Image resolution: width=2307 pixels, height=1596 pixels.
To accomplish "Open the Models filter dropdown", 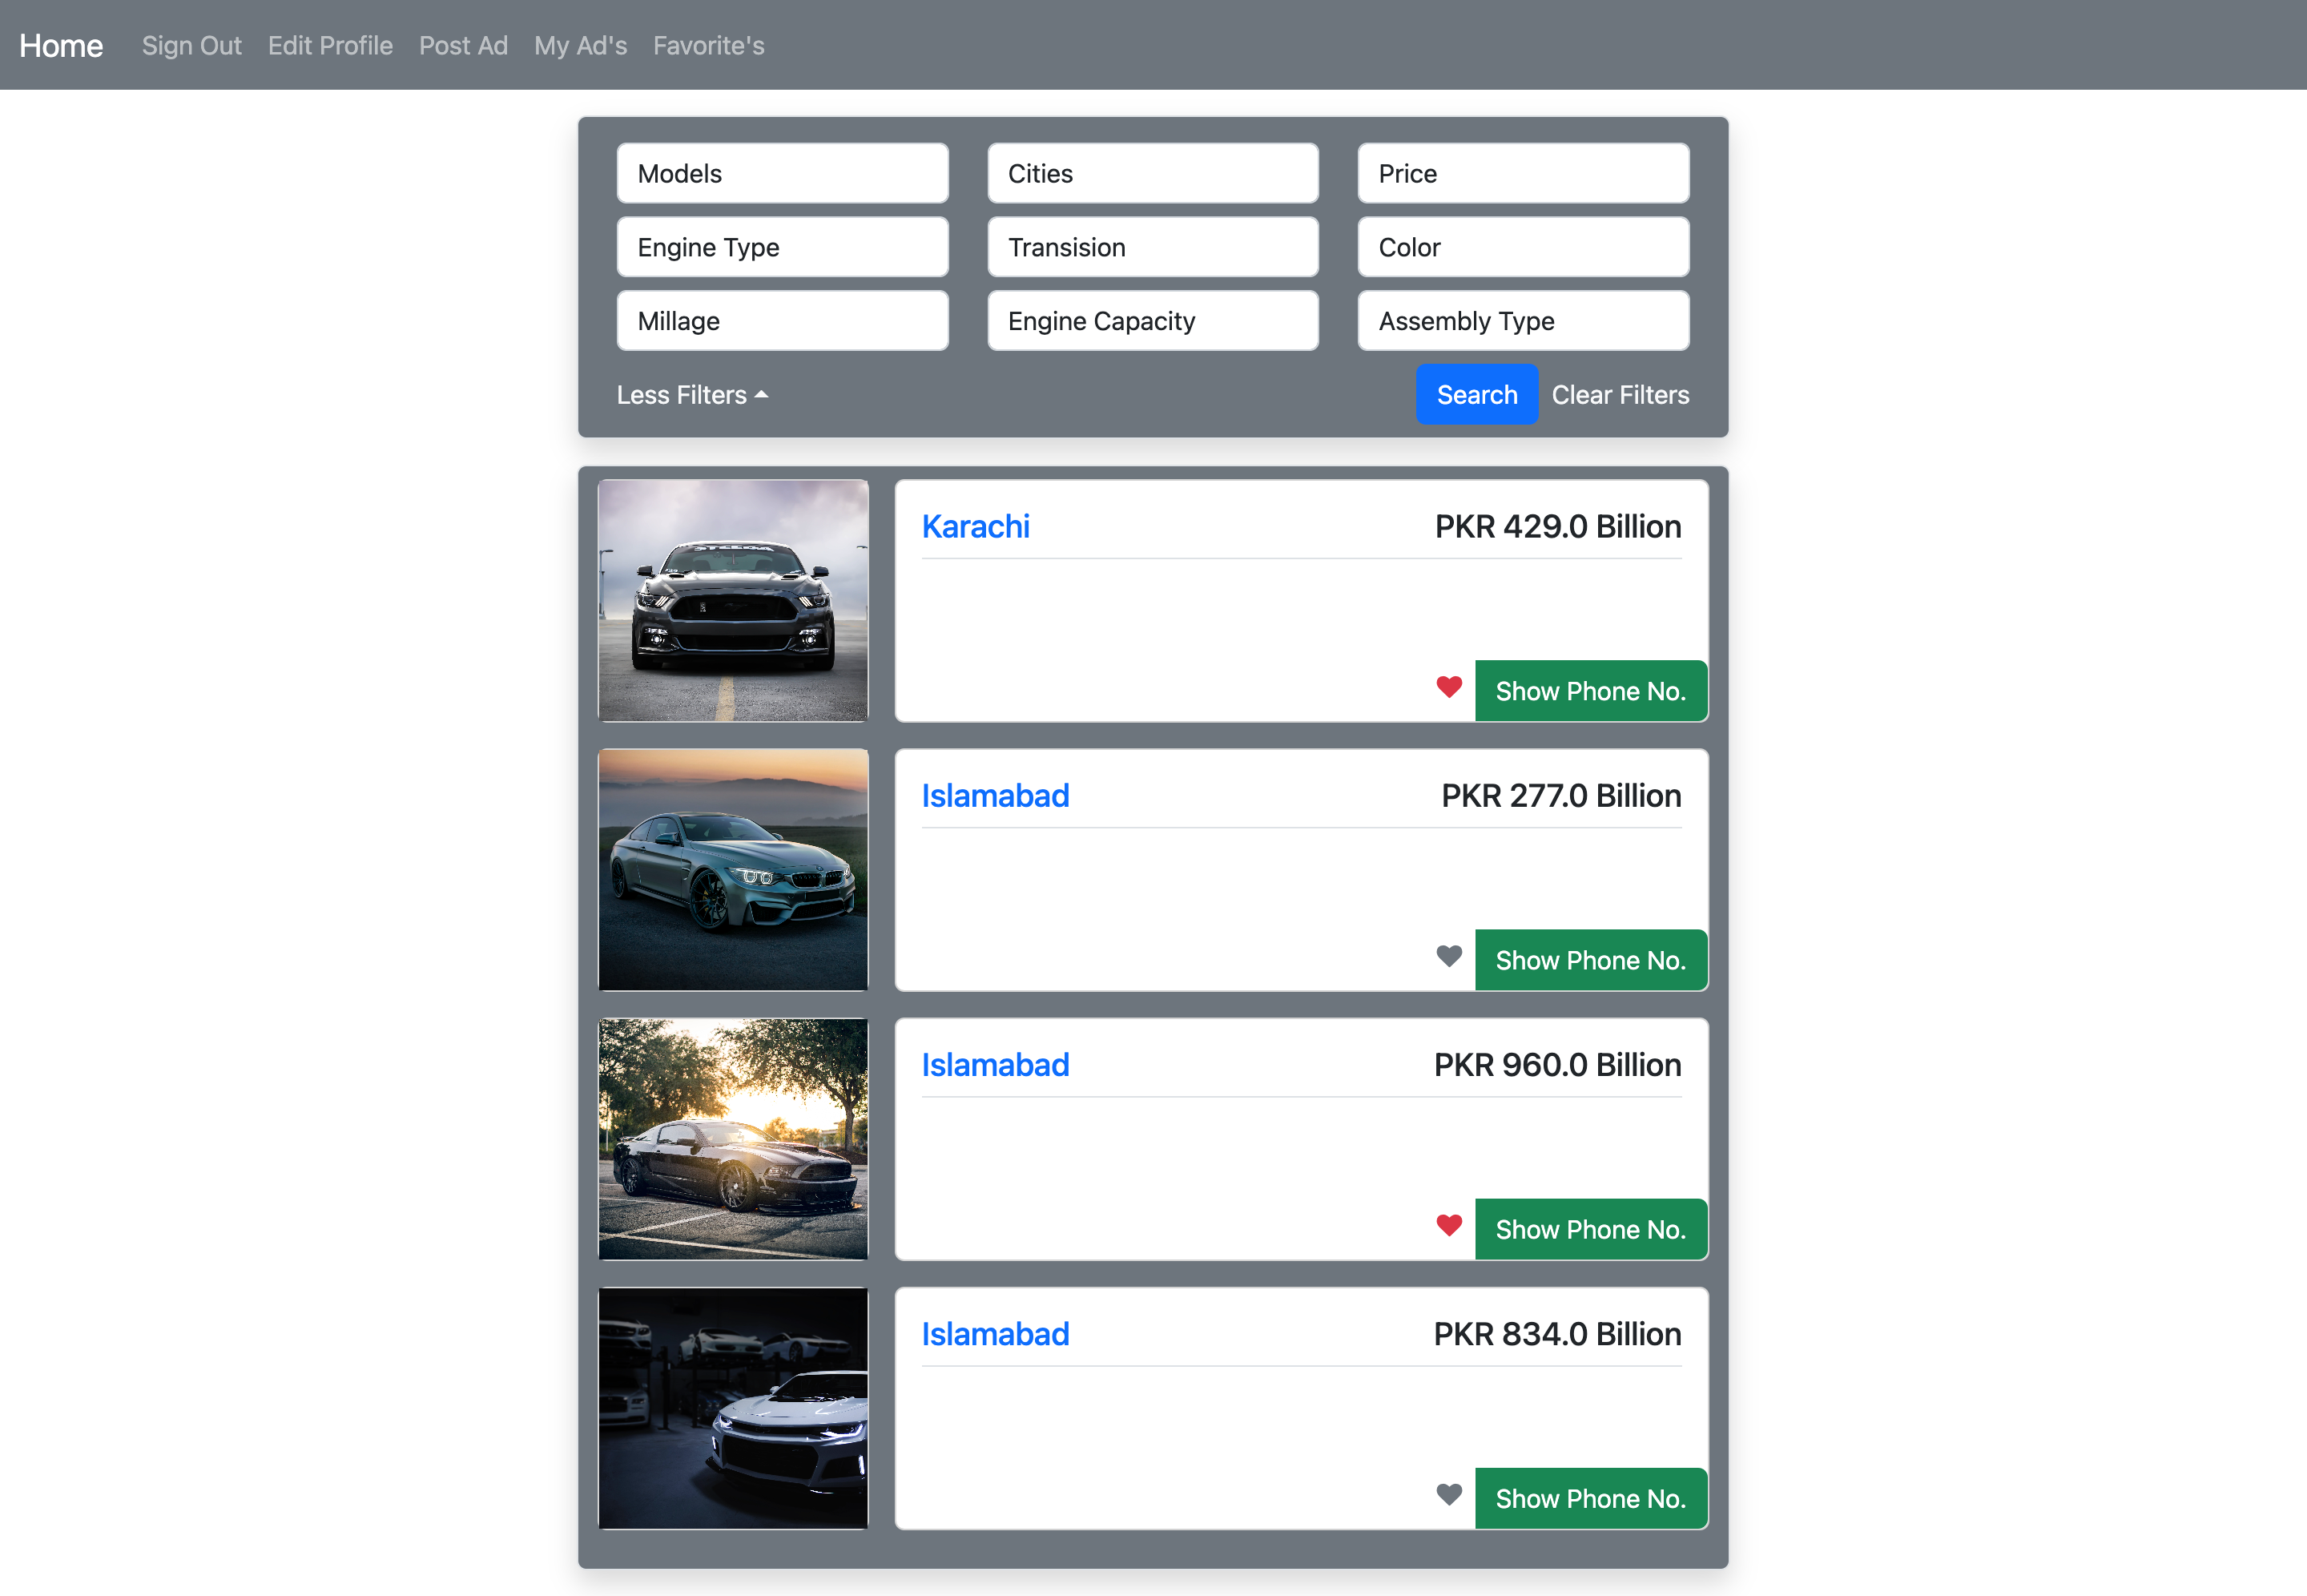I will coord(782,174).
